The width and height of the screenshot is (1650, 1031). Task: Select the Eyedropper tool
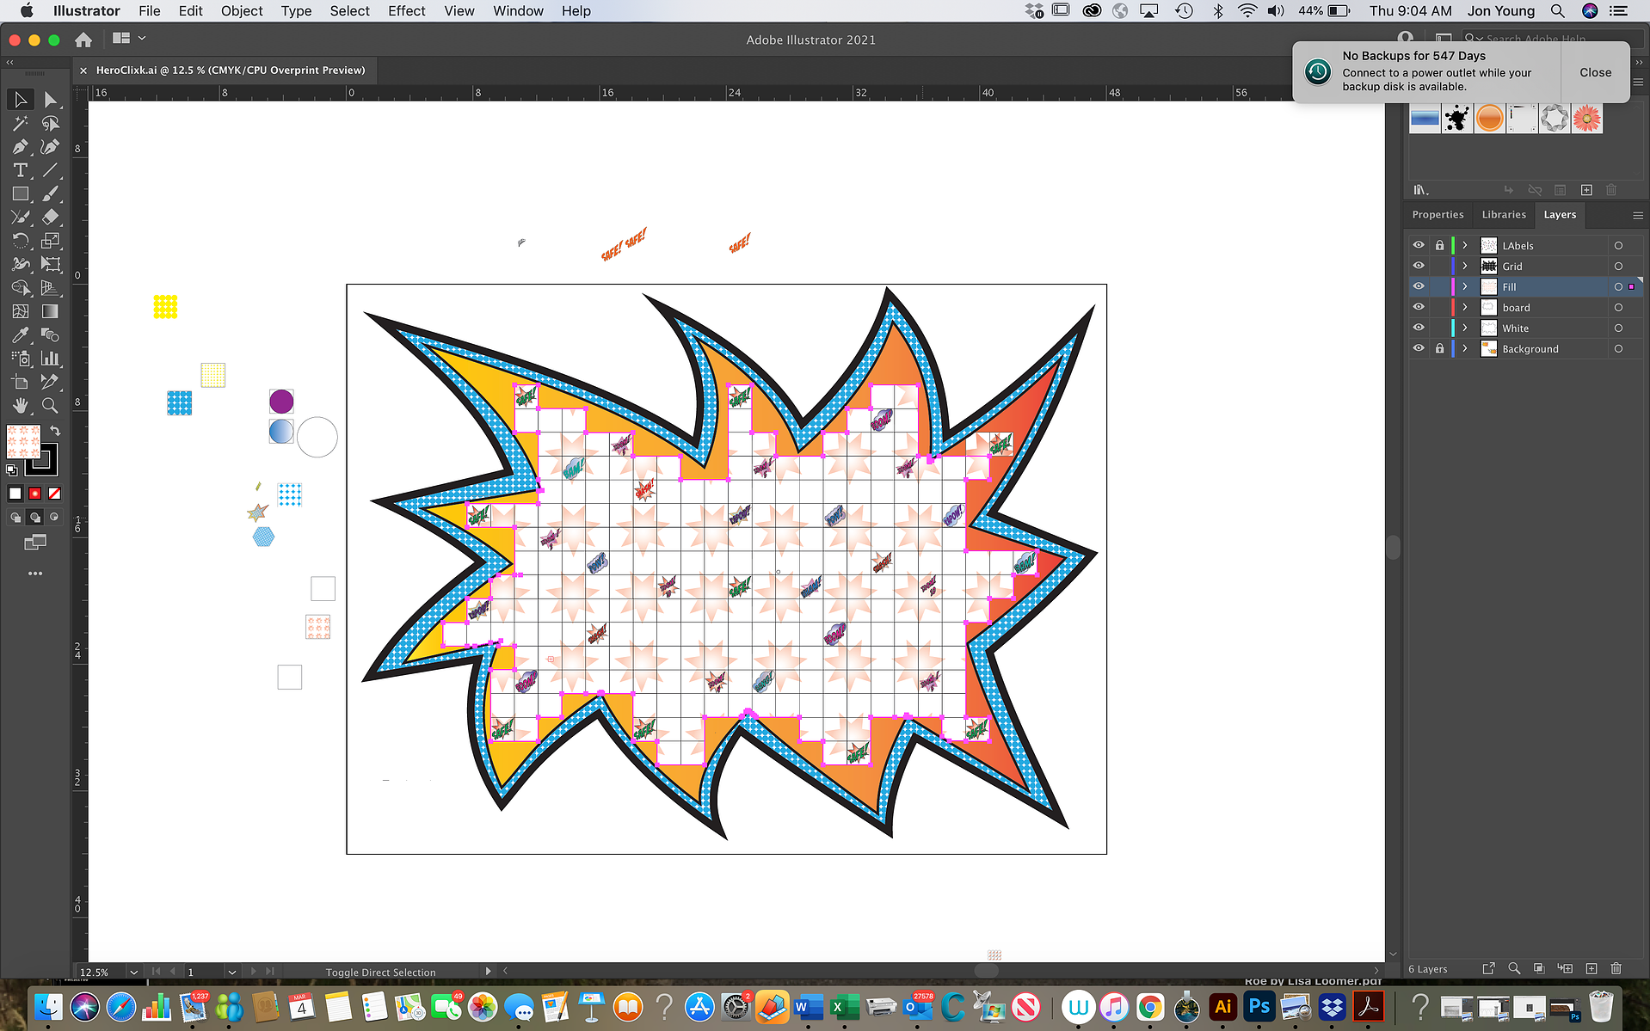pos(21,334)
